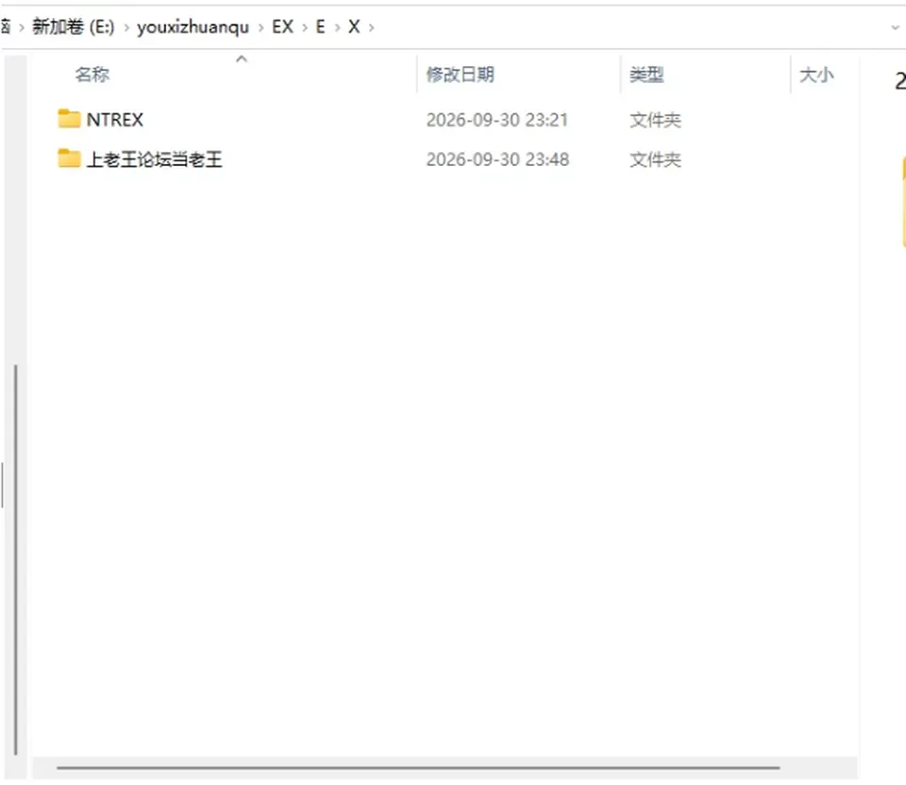The image size is (906, 785).
Task: Expand chevron between EX and E
Action: click(305, 27)
